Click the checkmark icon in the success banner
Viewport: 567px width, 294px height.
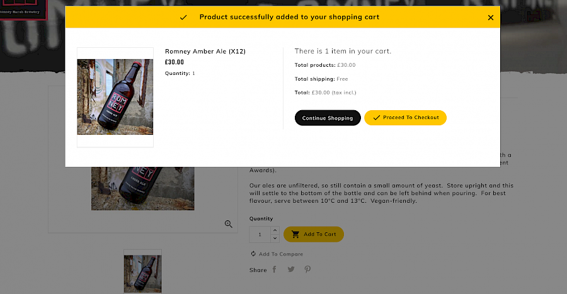click(x=183, y=18)
